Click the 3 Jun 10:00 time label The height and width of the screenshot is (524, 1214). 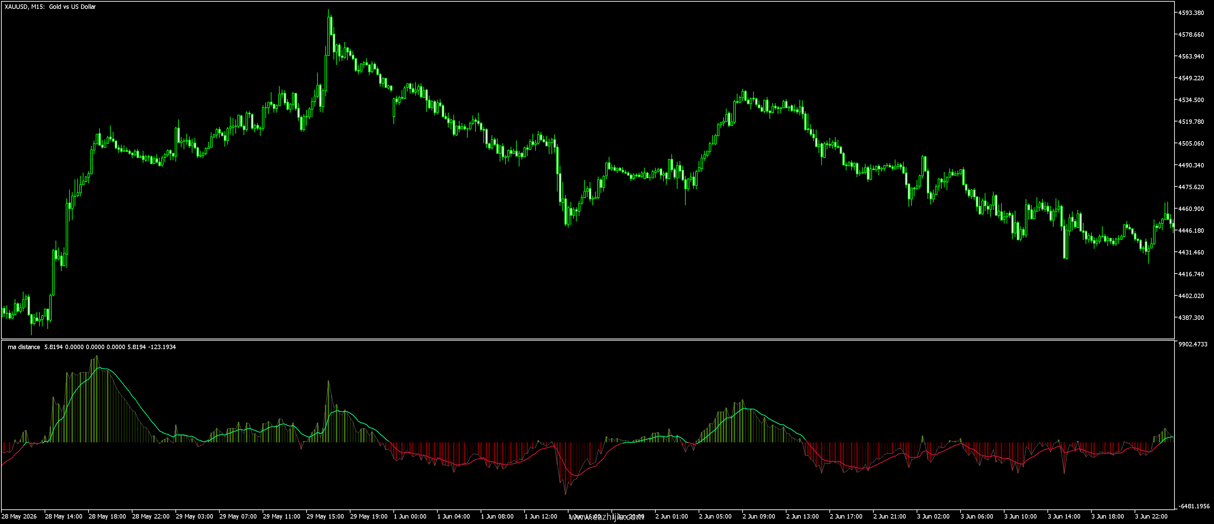(1020, 517)
